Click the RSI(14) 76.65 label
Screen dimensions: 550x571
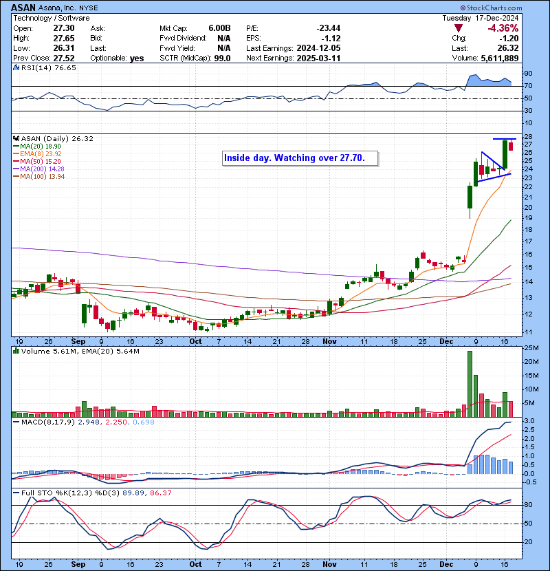click(x=48, y=67)
